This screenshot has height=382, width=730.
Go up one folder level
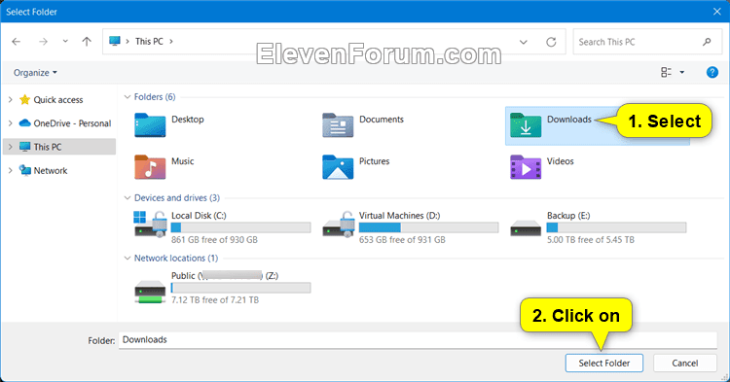pyautogui.click(x=87, y=42)
